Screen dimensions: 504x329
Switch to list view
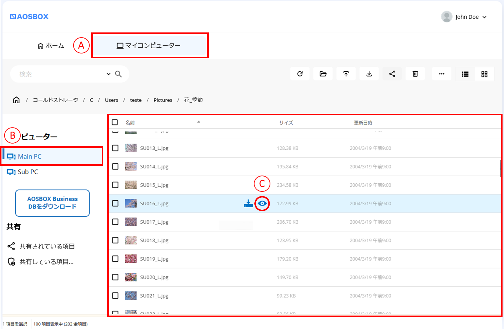[x=465, y=74]
